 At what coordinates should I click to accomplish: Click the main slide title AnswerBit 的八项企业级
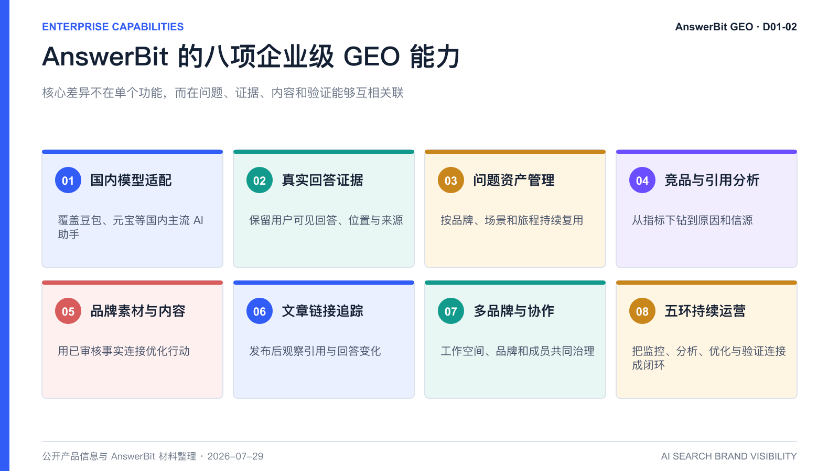188,57
